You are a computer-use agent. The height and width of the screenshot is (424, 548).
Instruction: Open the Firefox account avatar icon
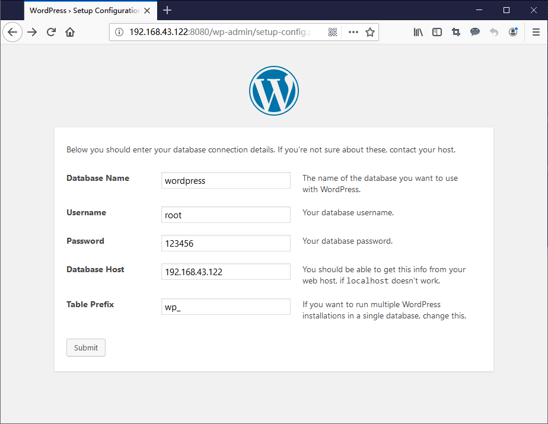click(513, 32)
